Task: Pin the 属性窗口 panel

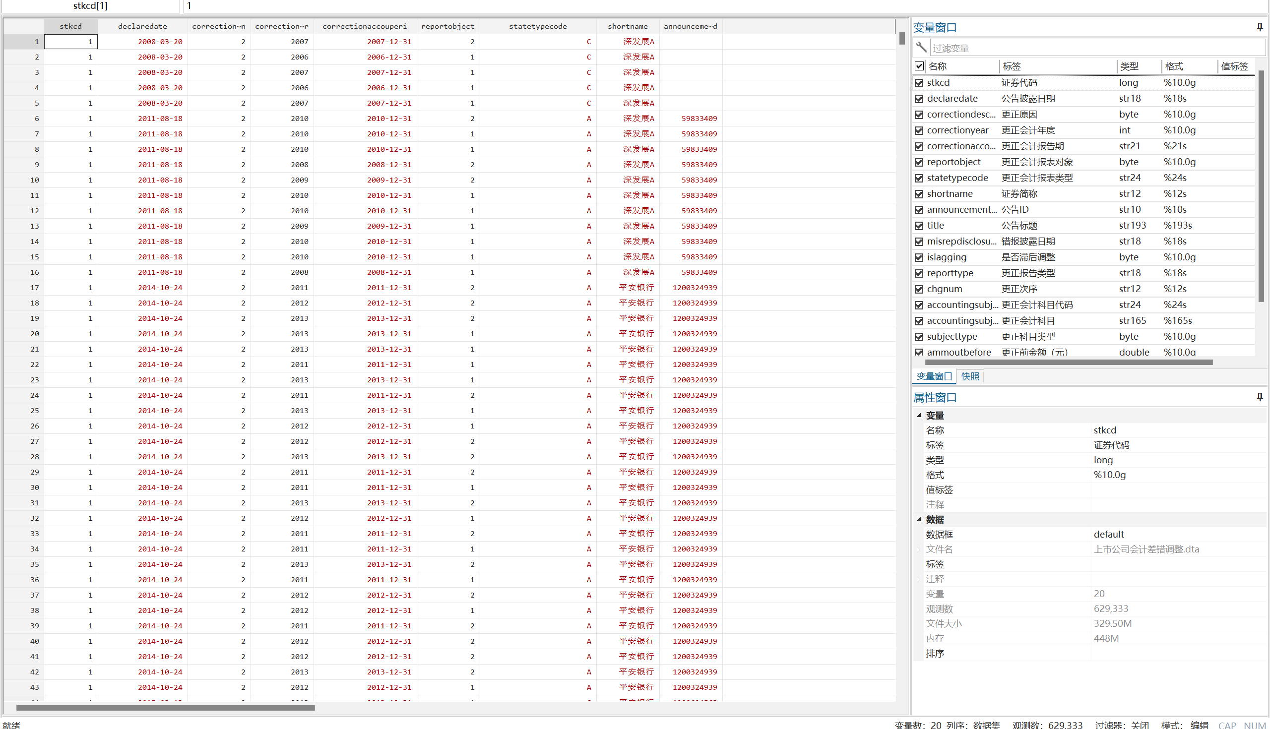Action: [1260, 397]
